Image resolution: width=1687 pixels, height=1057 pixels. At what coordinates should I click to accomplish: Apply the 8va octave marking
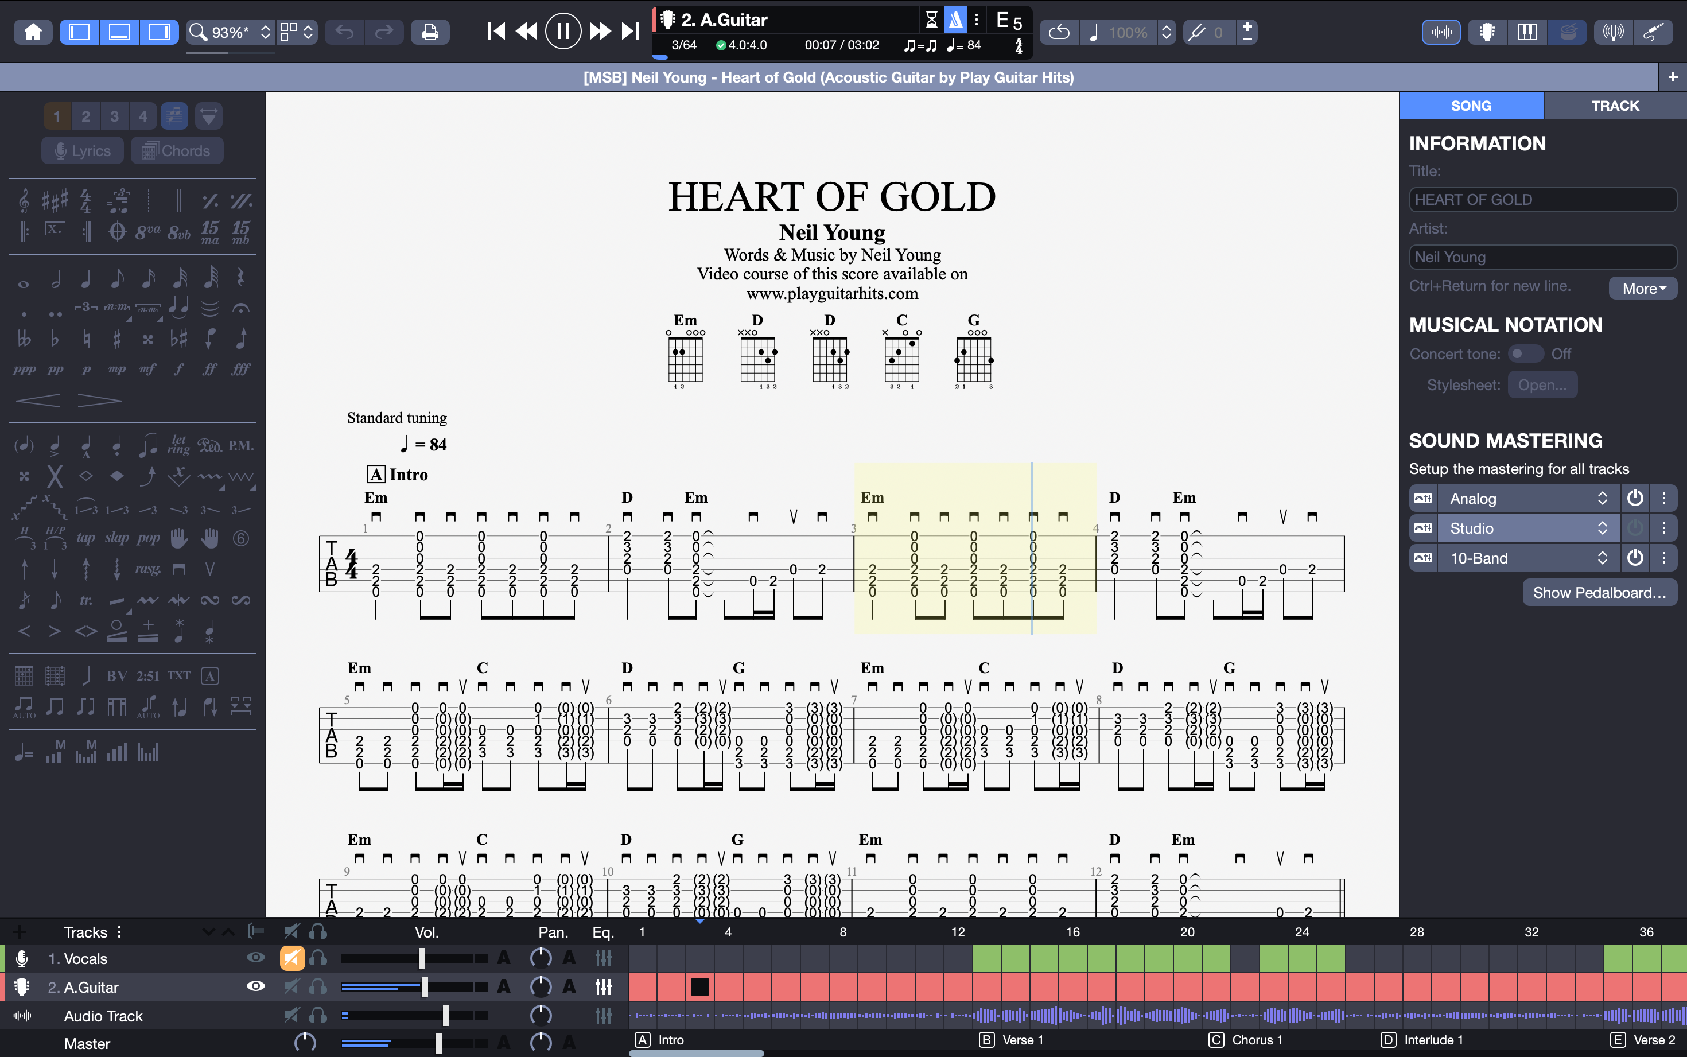click(x=147, y=231)
